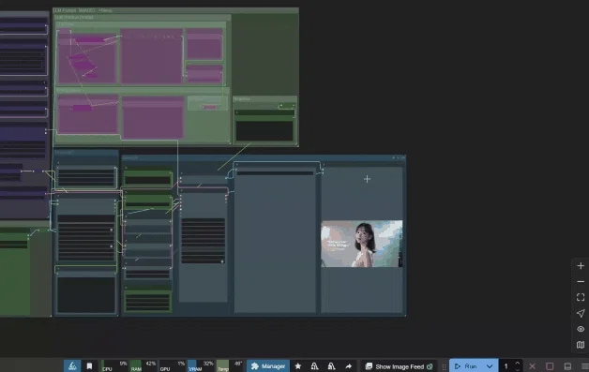
Task: Zoom out with the minus canvas icon
Action: 581,281
